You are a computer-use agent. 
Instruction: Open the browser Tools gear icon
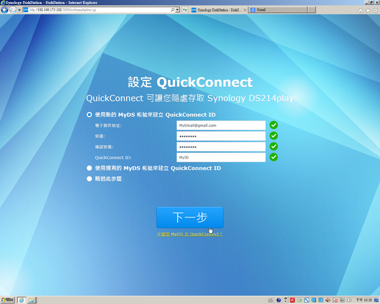point(375,10)
